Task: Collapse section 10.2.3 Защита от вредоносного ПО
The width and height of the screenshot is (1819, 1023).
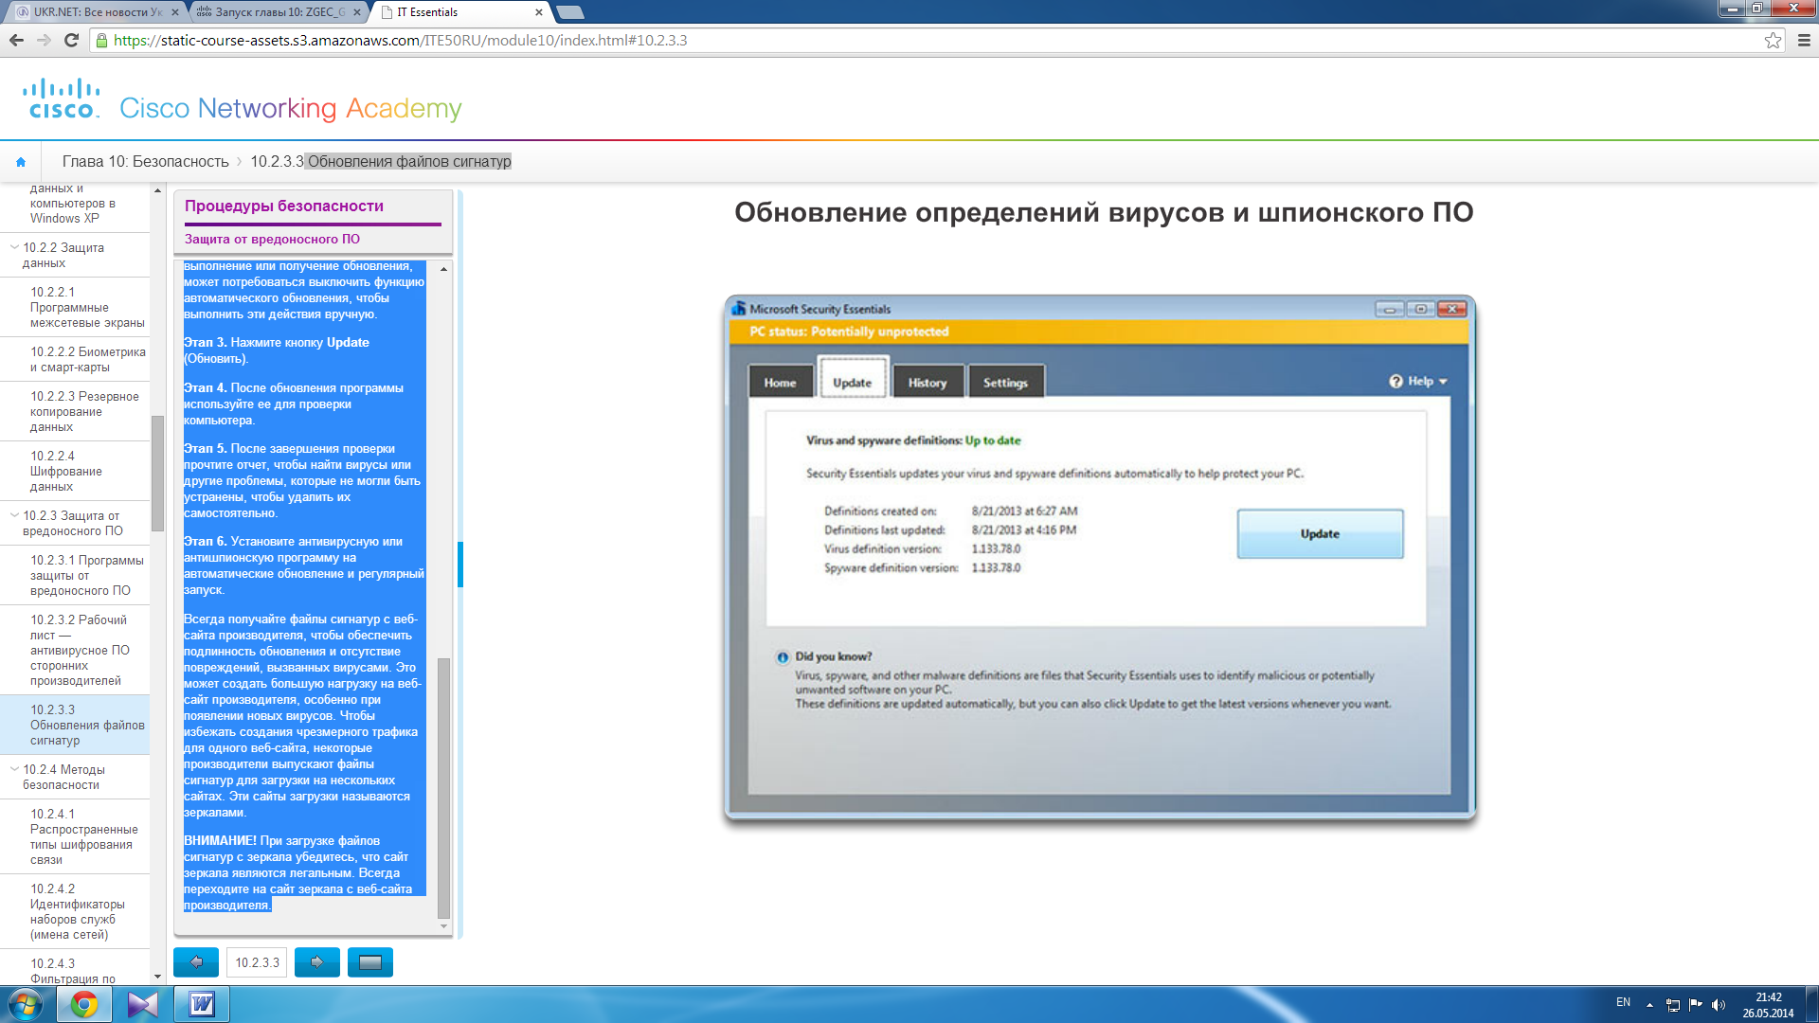Action: [x=14, y=515]
